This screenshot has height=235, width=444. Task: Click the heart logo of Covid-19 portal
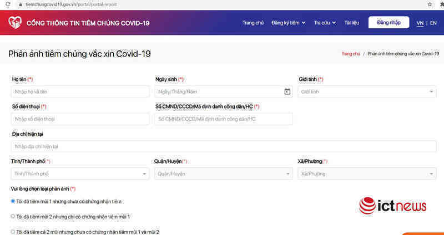pos(15,23)
